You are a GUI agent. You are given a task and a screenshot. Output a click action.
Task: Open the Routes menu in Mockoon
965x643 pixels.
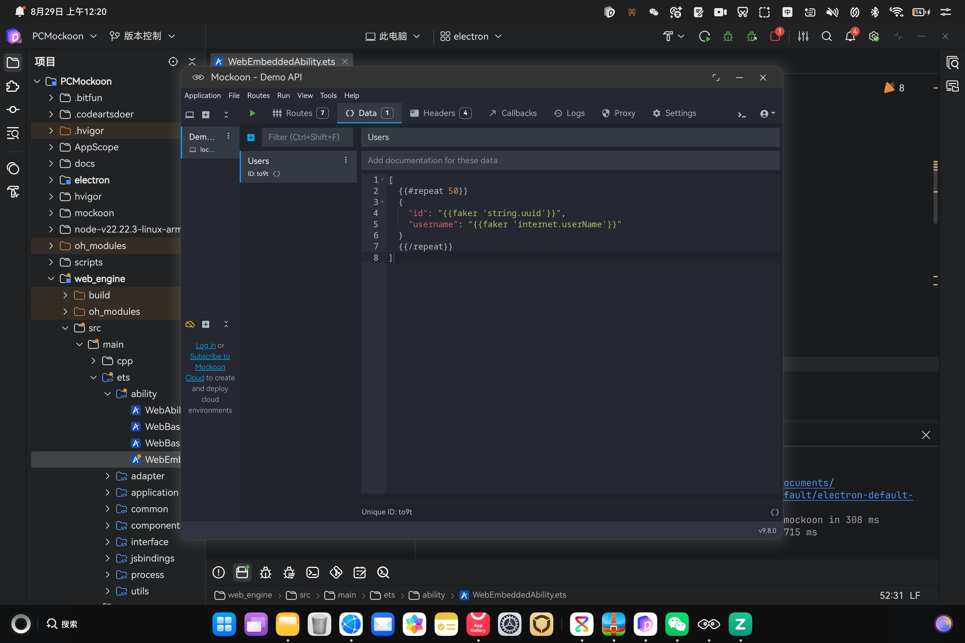(259, 96)
